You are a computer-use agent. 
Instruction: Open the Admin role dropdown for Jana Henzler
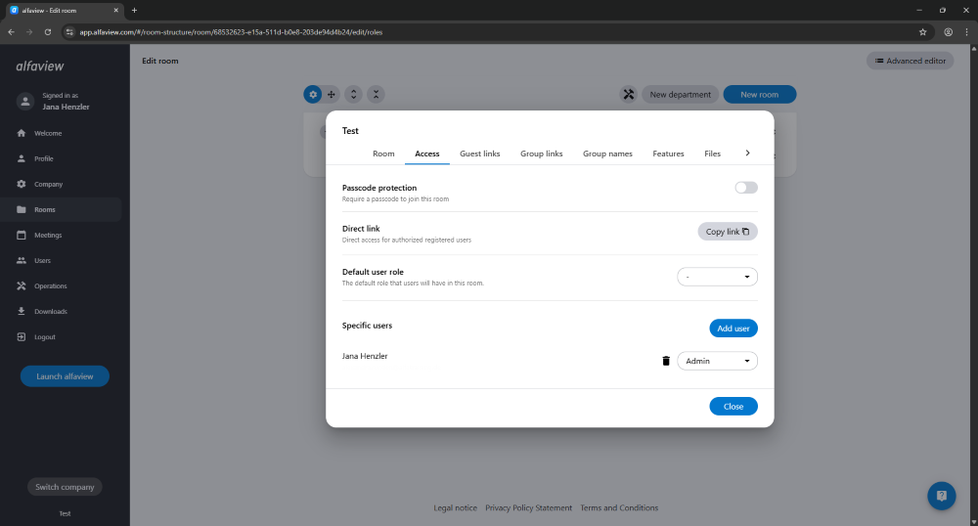[717, 361]
